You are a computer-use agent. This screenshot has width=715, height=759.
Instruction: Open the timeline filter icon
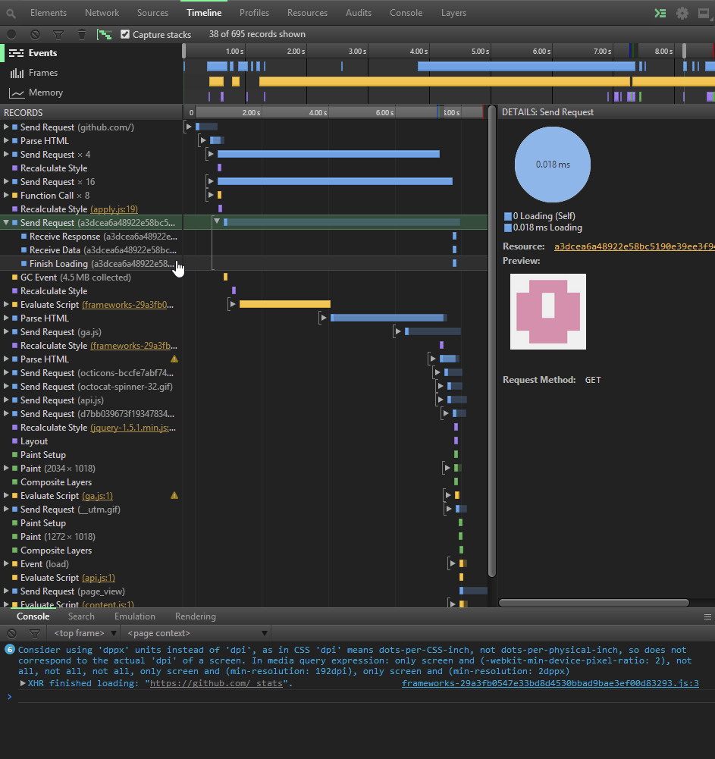coord(58,34)
